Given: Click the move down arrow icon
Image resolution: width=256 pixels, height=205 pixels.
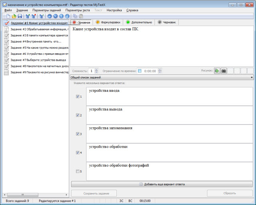Looking at the screenshot, I should coord(56,16).
